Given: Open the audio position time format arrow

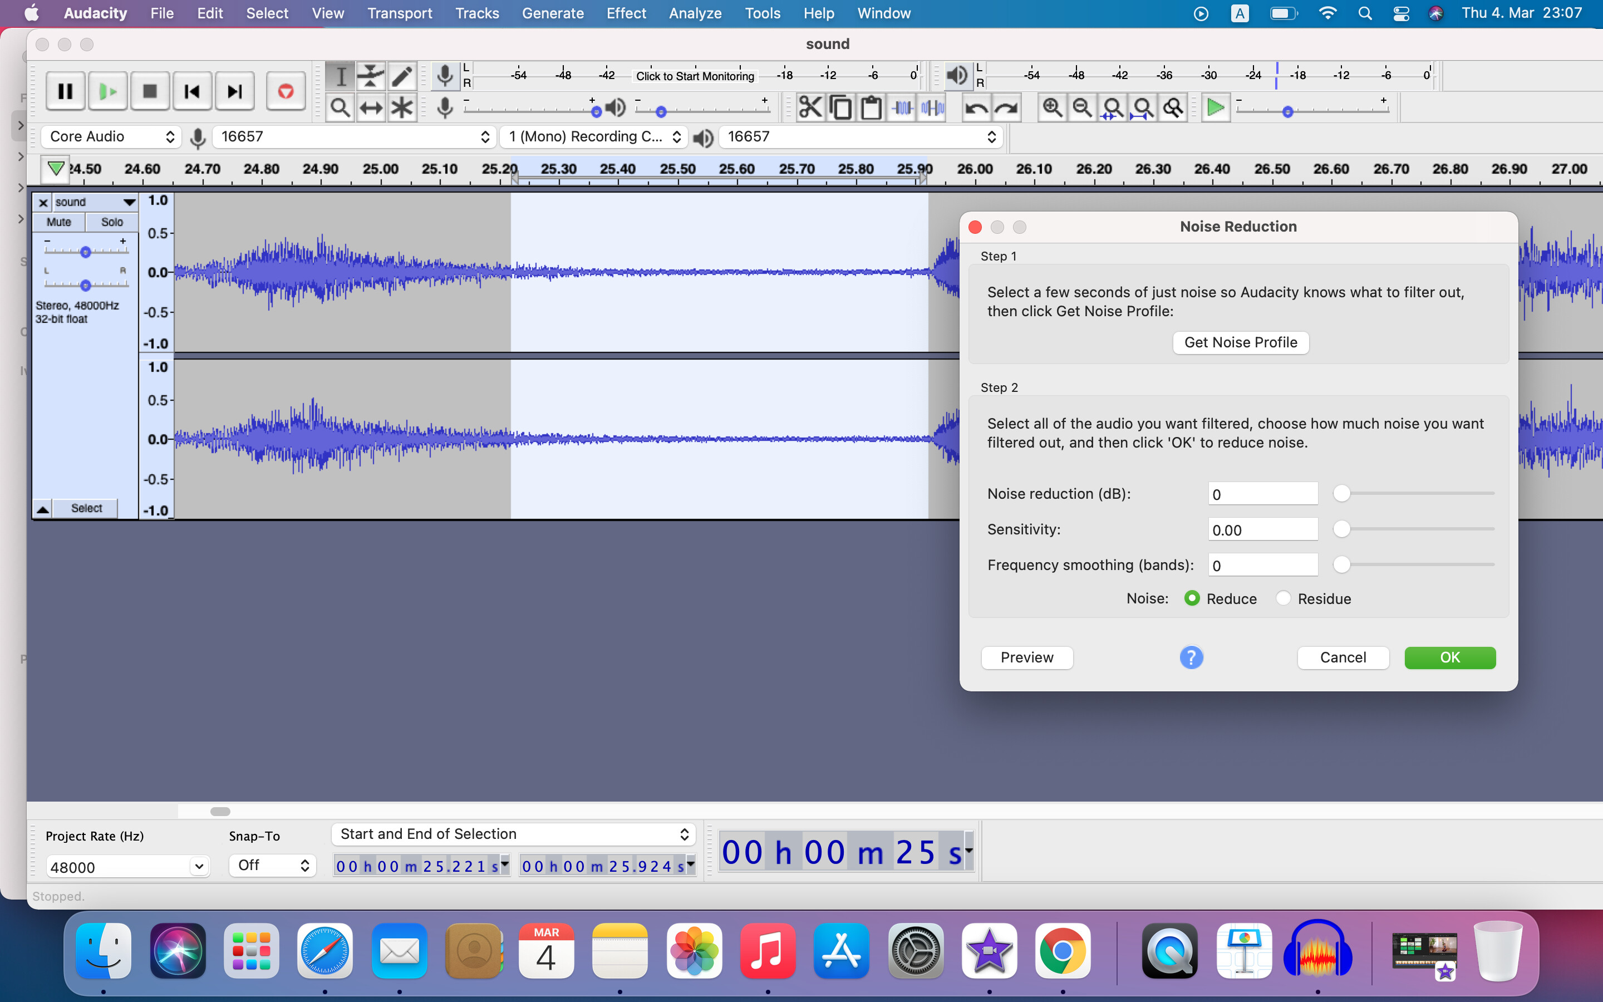Looking at the screenshot, I should (969, 850).
